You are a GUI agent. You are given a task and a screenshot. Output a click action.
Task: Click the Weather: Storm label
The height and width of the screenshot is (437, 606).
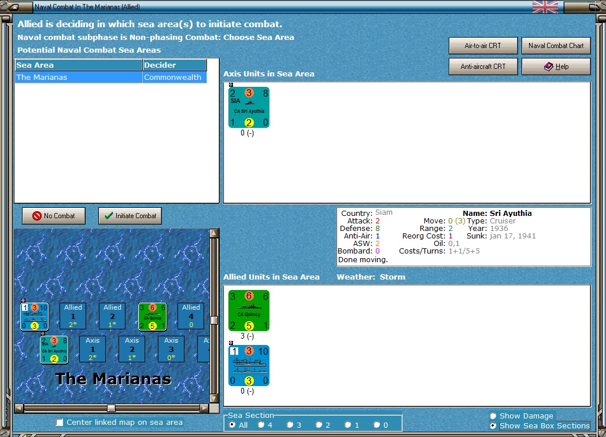371,277
